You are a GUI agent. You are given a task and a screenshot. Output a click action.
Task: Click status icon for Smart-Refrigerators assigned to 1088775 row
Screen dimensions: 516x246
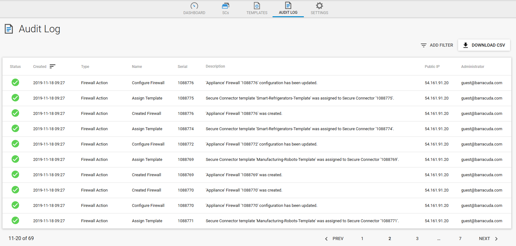pos(15,98)
